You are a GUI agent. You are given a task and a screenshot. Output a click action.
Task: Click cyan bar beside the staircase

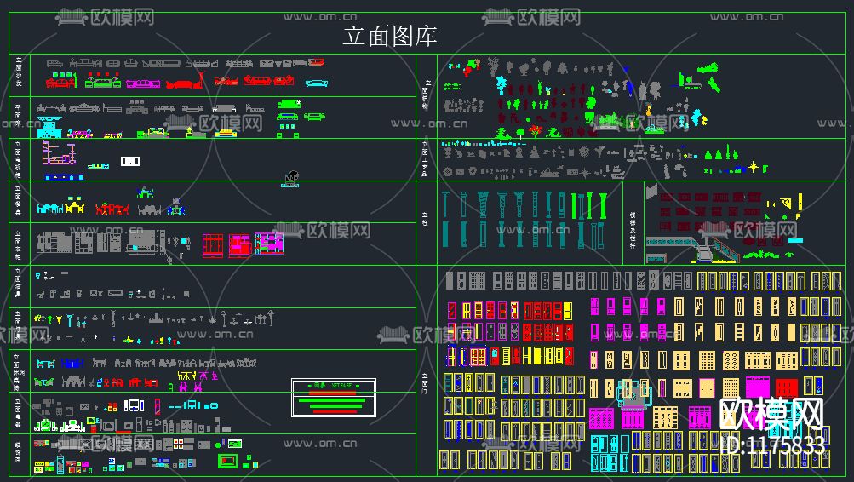(x=795, y=240)
